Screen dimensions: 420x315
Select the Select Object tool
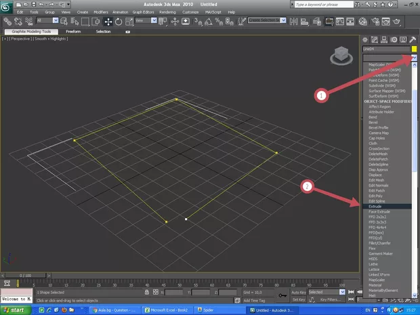[64, 22]
